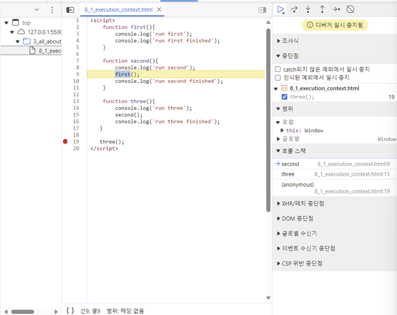Click line number 15 in the gutter

click(76, 115)
